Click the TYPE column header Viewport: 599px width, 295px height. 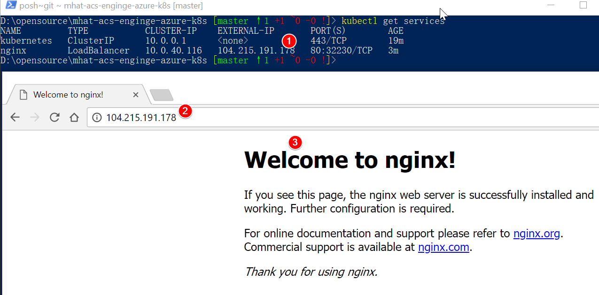point(78,31)
